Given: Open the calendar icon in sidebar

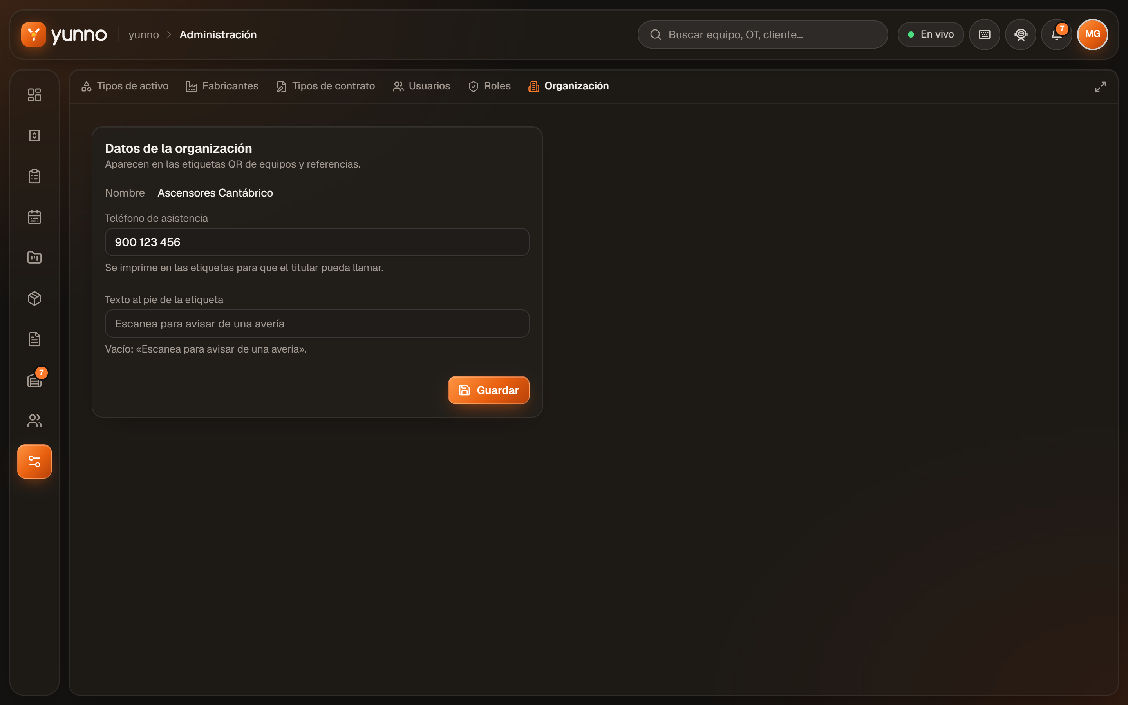Looking at the screenshot, I should (x=34, y=217).
